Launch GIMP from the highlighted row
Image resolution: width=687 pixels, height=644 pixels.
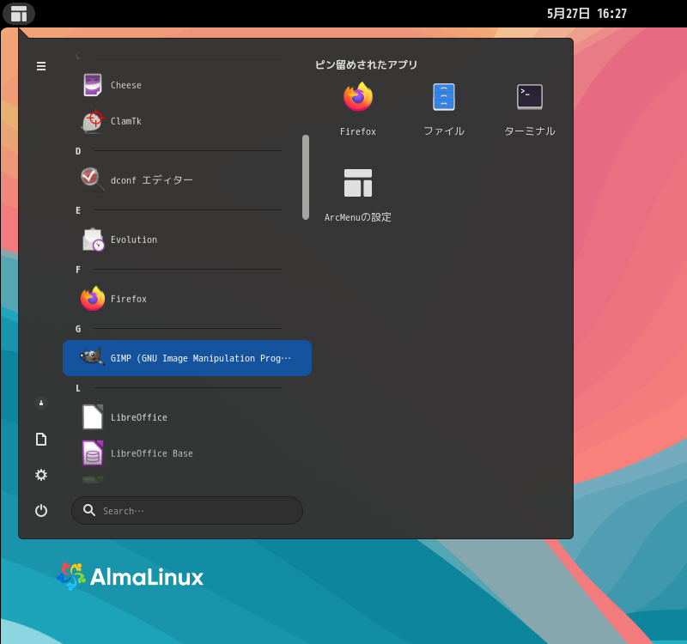[x=187, y=358]
